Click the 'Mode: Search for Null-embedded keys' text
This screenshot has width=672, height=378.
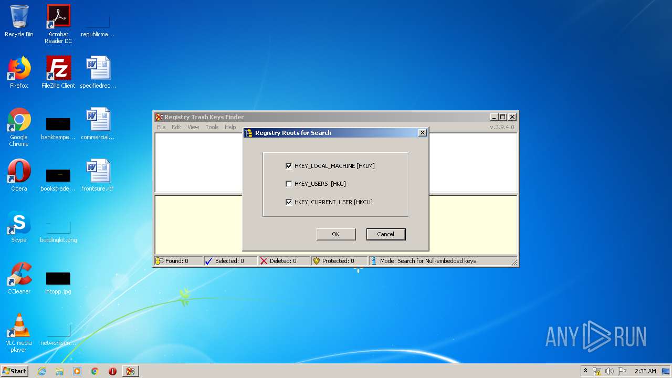click(x=428, y=261)
